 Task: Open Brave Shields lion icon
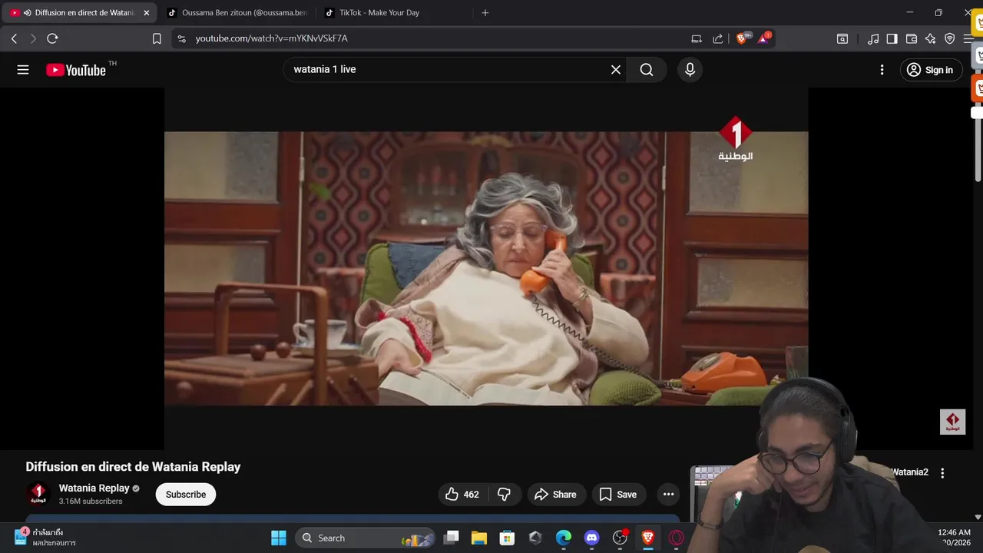point(743,38)
